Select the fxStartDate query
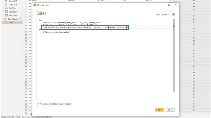This screenshot has height=118, width=211. [x=13, y=12]
